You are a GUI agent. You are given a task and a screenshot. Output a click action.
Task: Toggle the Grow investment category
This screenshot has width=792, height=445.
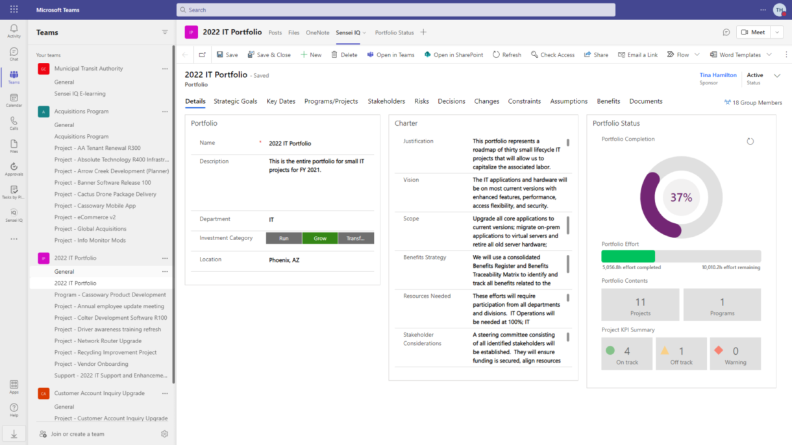pyautogui.click(x=320, y=238)
